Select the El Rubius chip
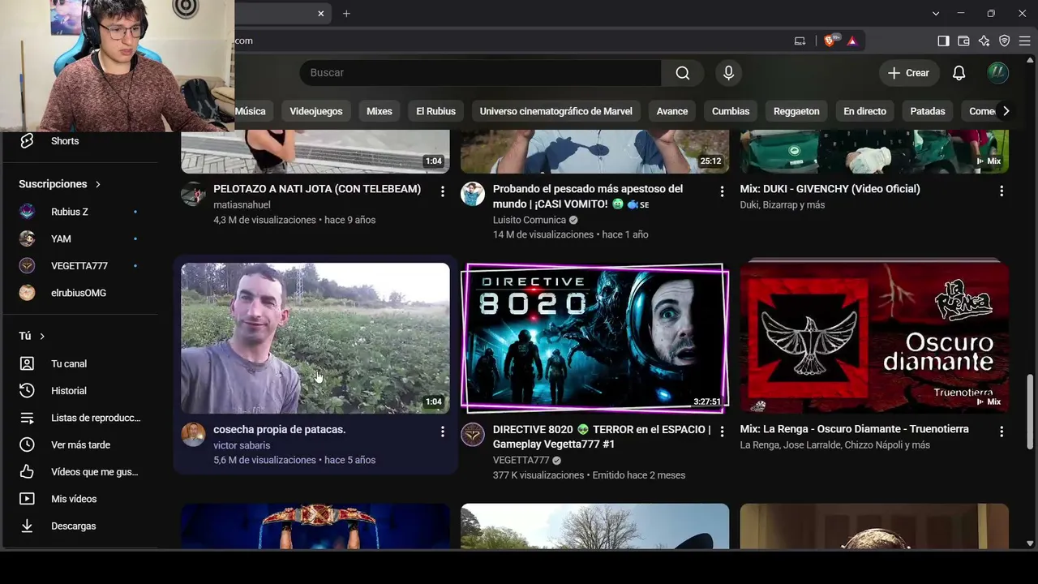The height and width of the screenshot is (584, 1038). [x=435, y=111]
